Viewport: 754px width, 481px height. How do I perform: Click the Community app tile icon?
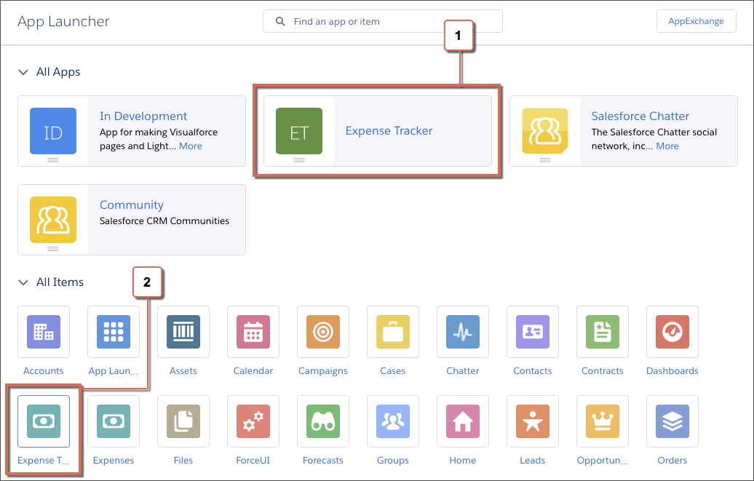(x=53, y=220)
